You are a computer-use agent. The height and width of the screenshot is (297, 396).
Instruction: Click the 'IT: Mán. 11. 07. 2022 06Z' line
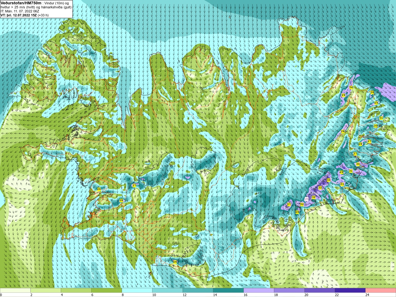coord(20,11)
